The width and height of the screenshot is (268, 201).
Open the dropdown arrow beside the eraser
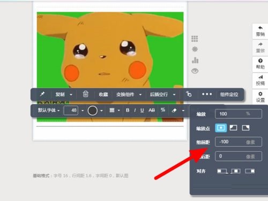click(x=183, y=110)
